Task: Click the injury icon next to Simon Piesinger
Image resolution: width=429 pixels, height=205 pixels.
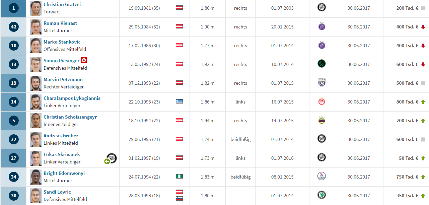Action: [84, 60]
